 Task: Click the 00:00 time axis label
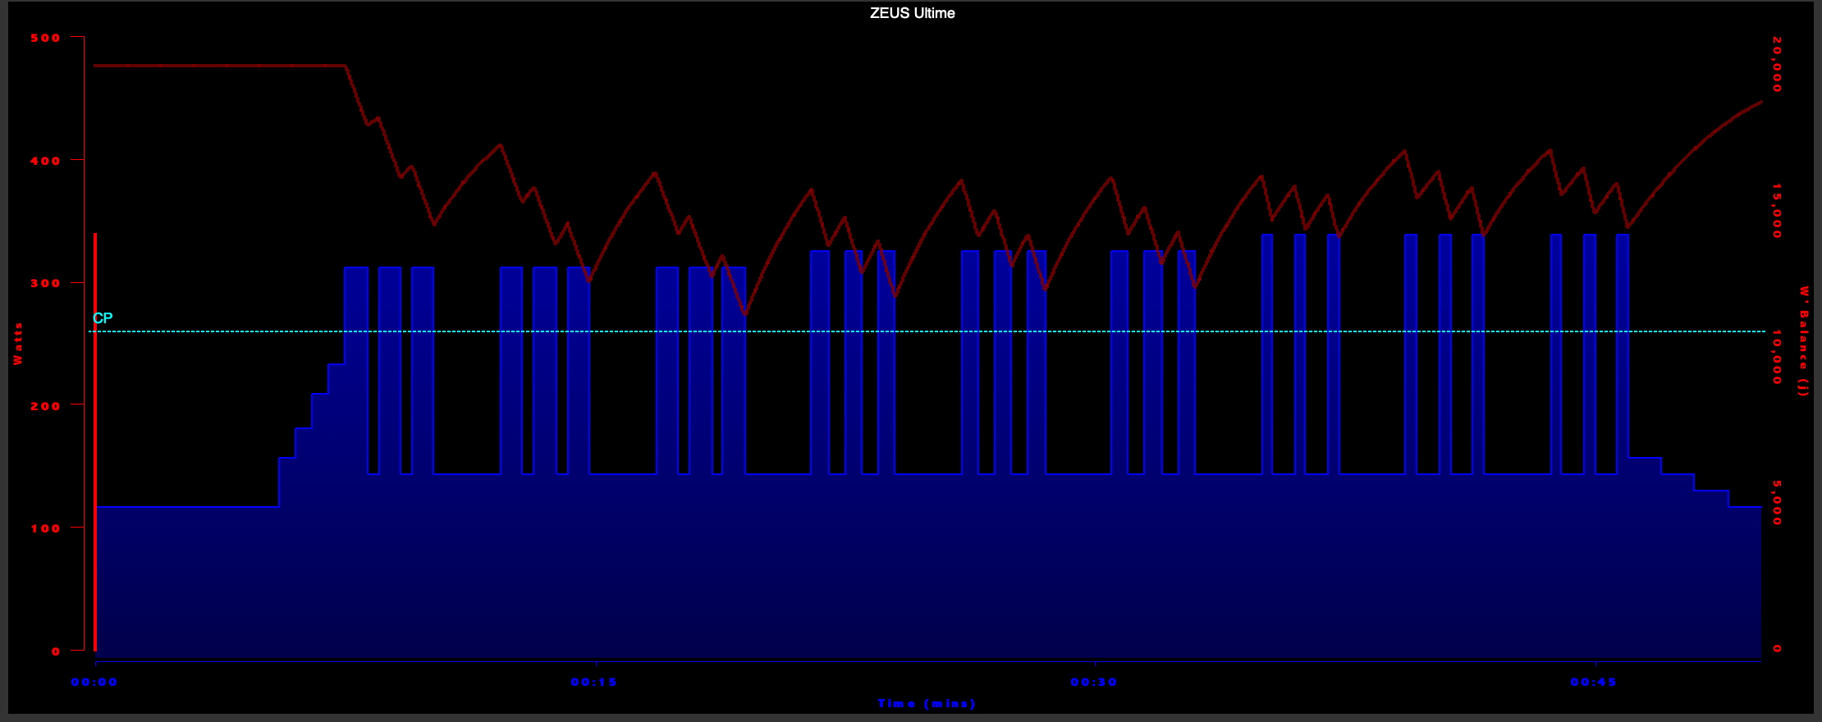point(94,683)
